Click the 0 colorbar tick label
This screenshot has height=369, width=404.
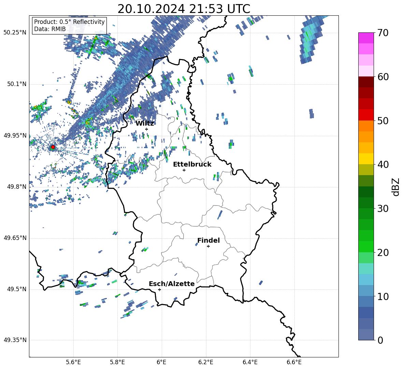380,340
